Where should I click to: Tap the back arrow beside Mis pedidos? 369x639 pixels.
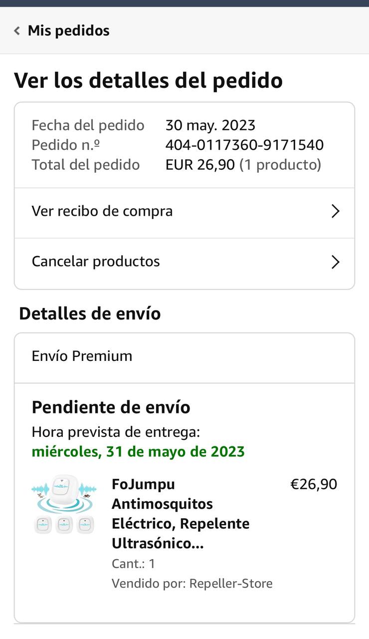17,31
